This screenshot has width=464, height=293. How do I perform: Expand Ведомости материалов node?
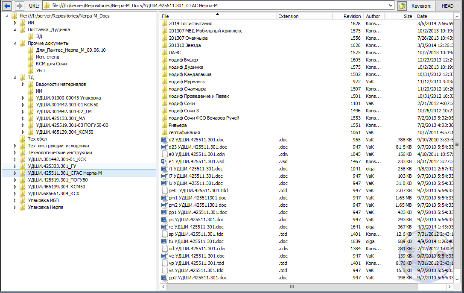point(23,84)
